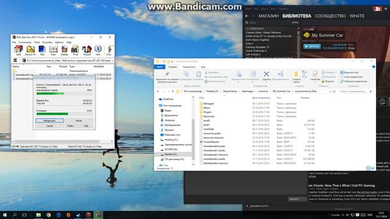This screenshot has width=390, height=219.
Task: Click the Extract To icon in WinRAR
Action: [x=30, y=50]
